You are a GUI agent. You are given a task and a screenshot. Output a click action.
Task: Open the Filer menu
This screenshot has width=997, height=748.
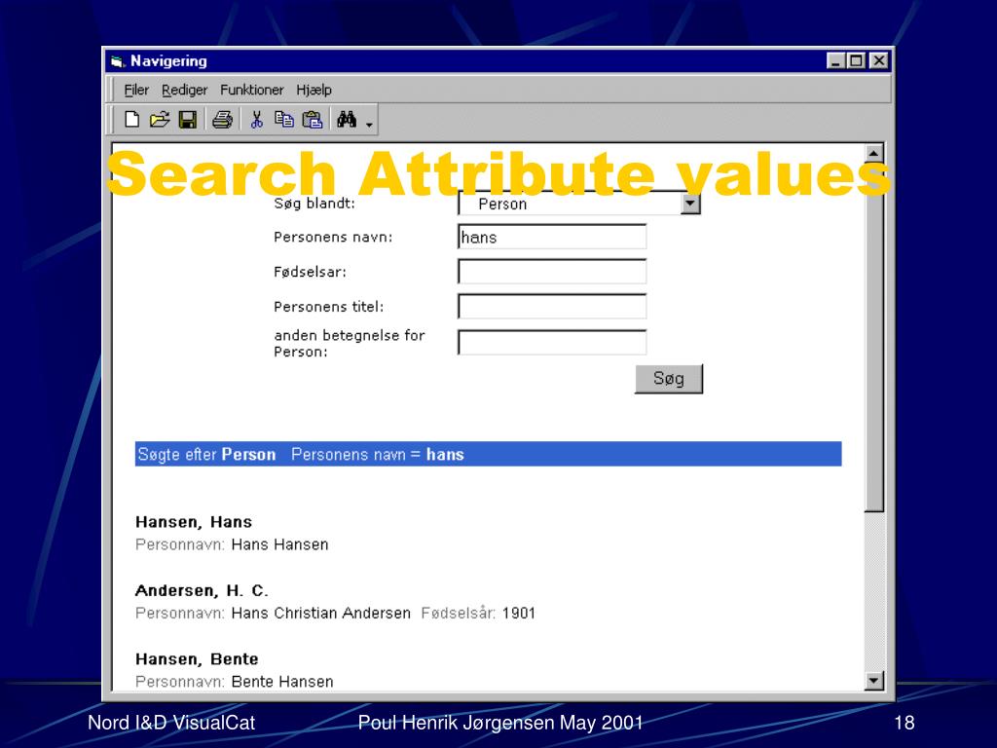pos(136,90)
